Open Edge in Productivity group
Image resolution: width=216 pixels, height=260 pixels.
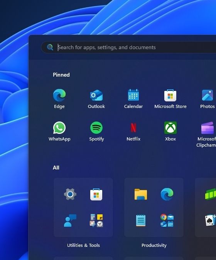tap(167, 194)
